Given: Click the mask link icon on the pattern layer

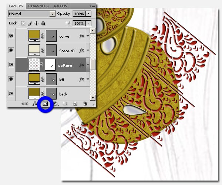Looking at the screenshot, I should [x=42, y=65].
